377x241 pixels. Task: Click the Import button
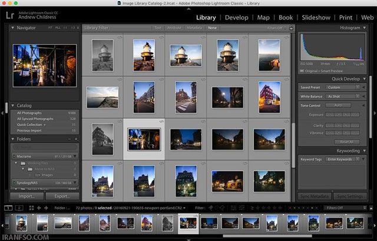(27, 196)
